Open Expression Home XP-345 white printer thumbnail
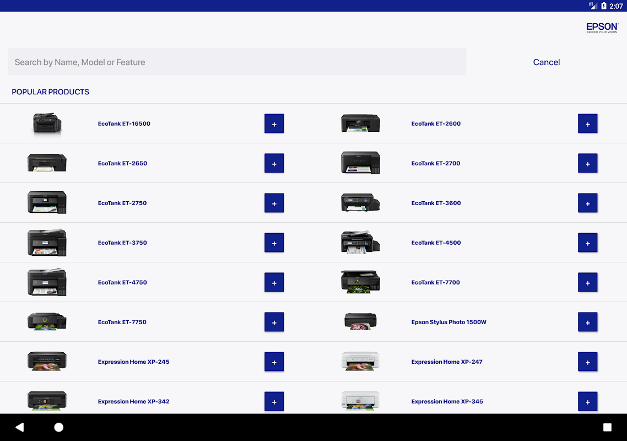 [360, 401]
